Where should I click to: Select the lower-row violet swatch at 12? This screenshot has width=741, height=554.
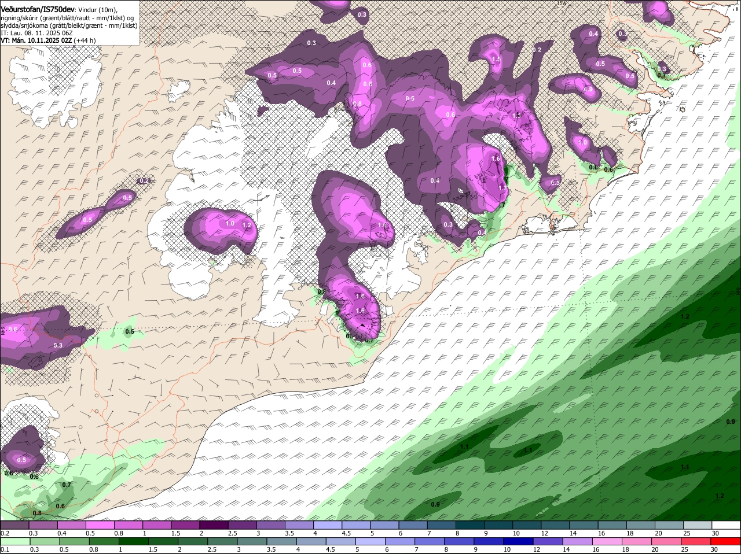[548, 542]
